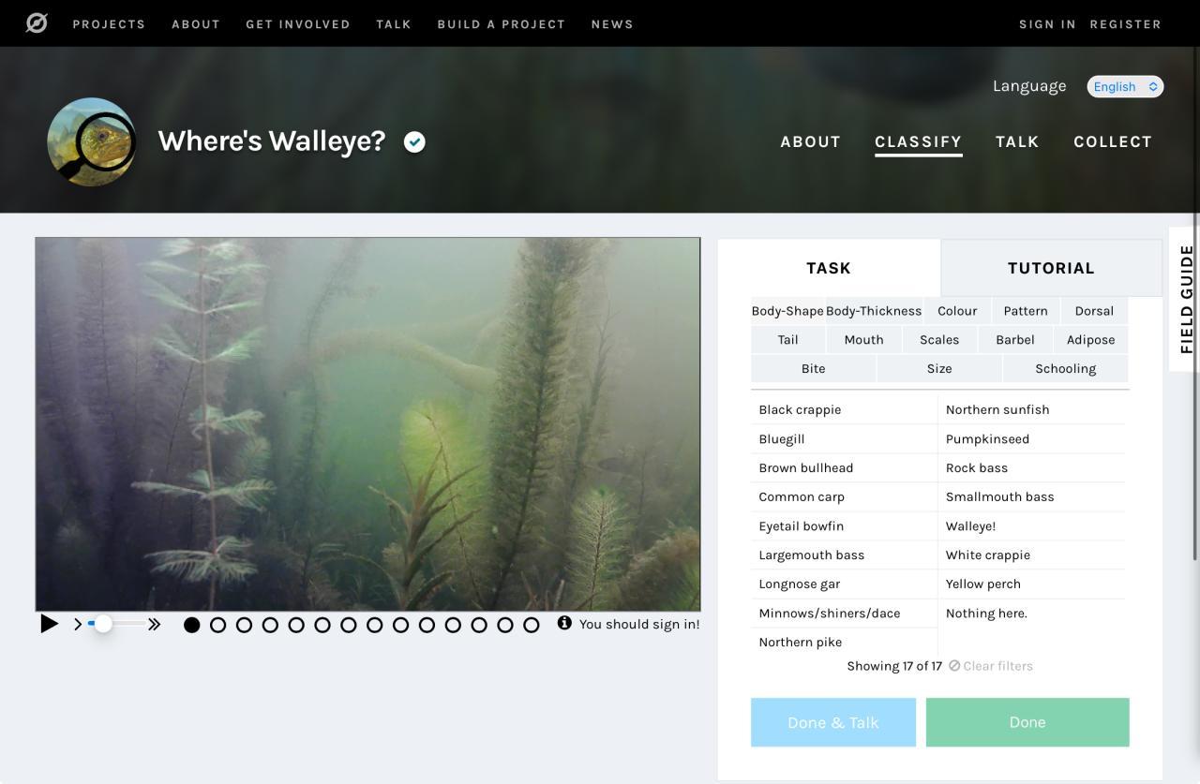
Task: Open the English language dropdown
Action: point(1125,86)
